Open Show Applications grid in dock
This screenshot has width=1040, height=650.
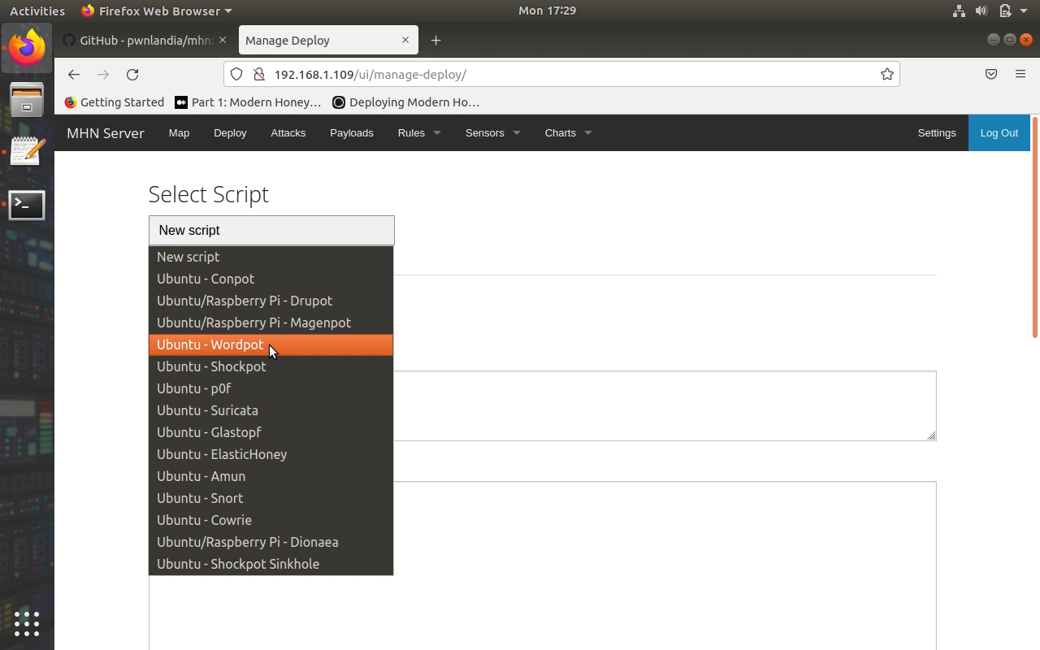(27, 623)
